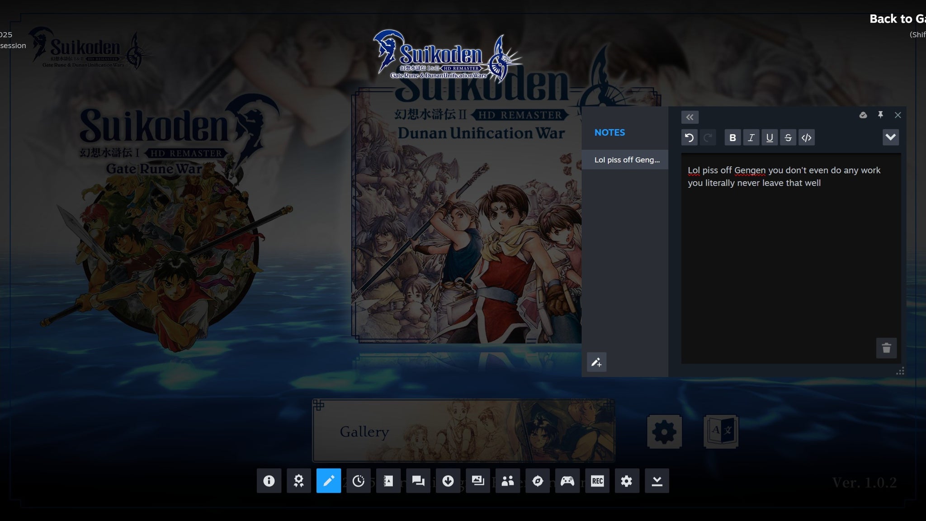Open the play time clock icon

click(359, 481)
